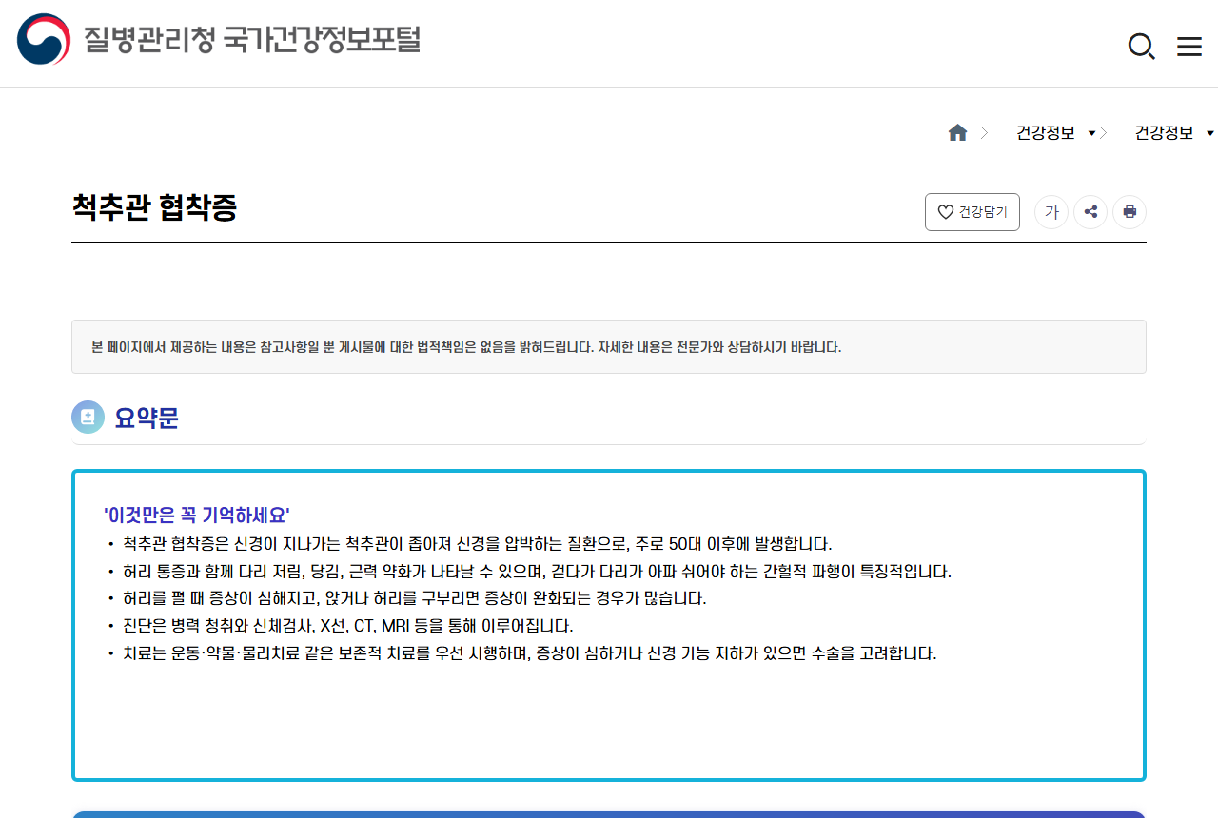Adjust font size with 가 button
This screenshot has height=818, width=1218.
tap(1051, 212)
